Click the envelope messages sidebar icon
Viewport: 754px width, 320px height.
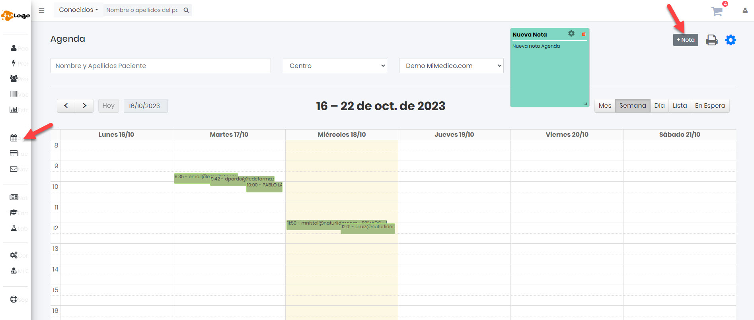coord(14,169)
